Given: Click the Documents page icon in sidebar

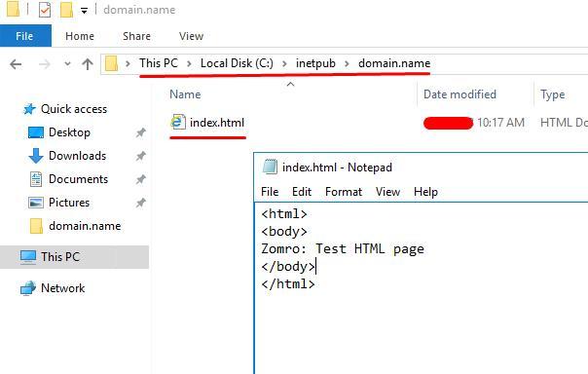Looking at the screenshot, I should pos(36,179).
